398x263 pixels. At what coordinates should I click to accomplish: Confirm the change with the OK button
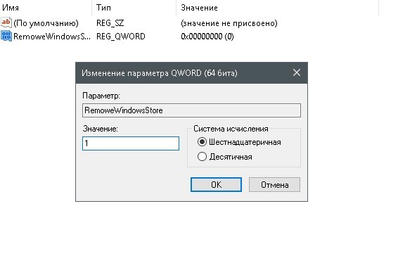216,184
